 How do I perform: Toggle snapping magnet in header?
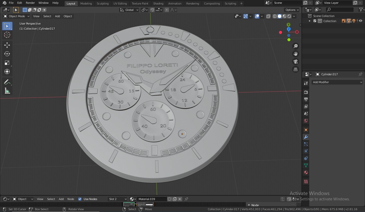pos(152,10)
